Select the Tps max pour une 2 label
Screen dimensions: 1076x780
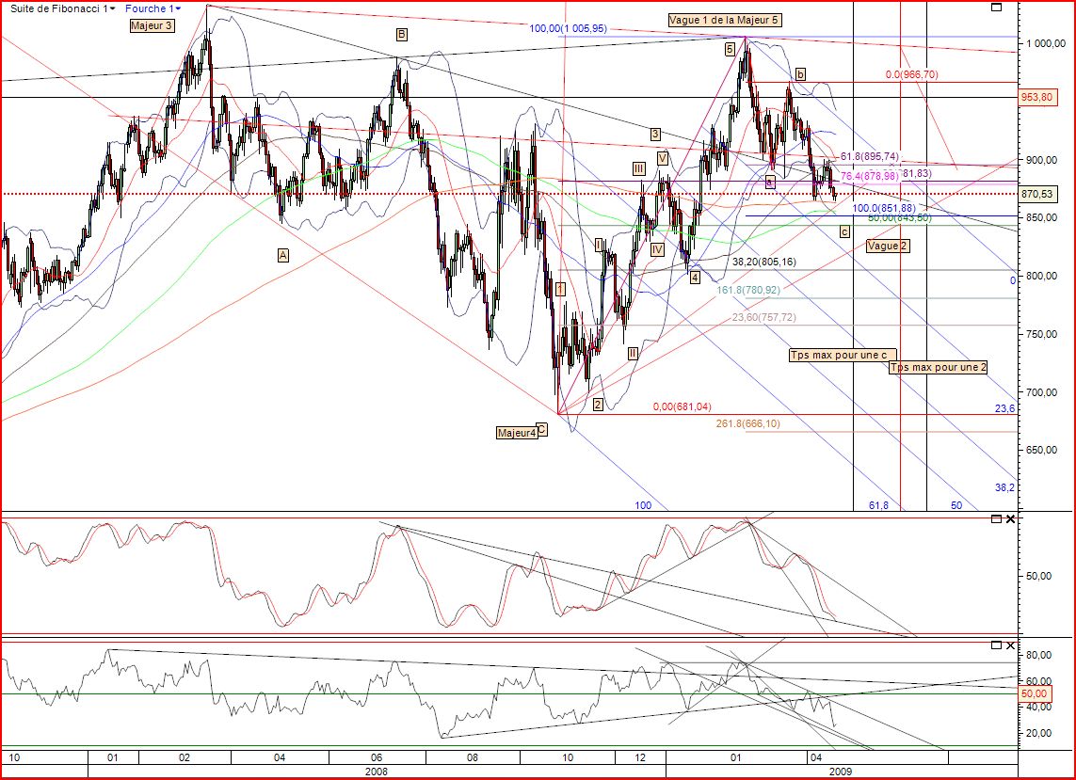click(x=938, y=368)
